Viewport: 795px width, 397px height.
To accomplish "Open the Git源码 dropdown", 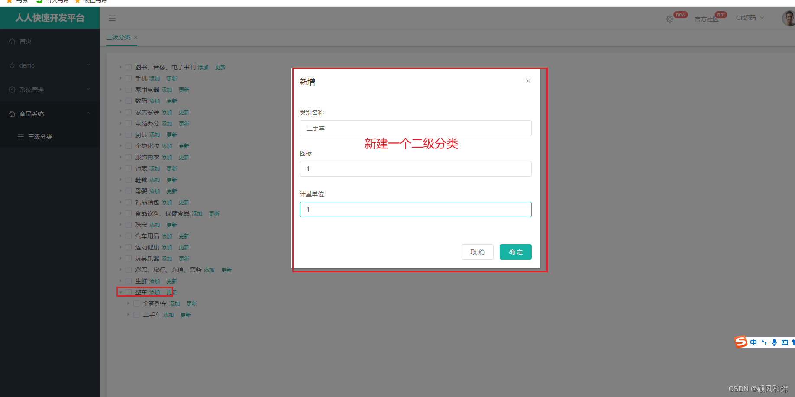I will 750,18.
